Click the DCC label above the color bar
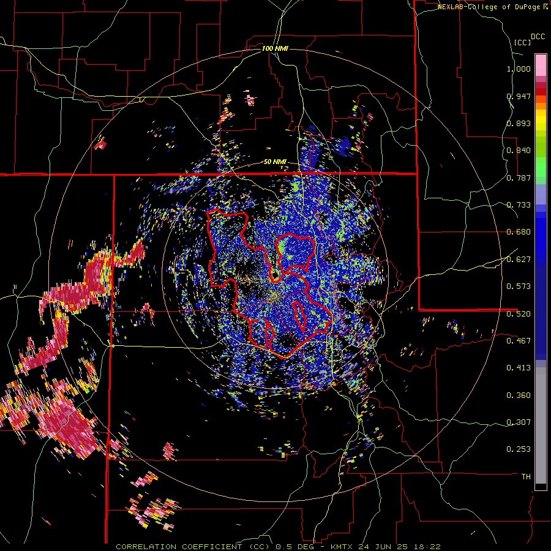The width and height of the screenshot is (551, 551). [x=538, y=37]
